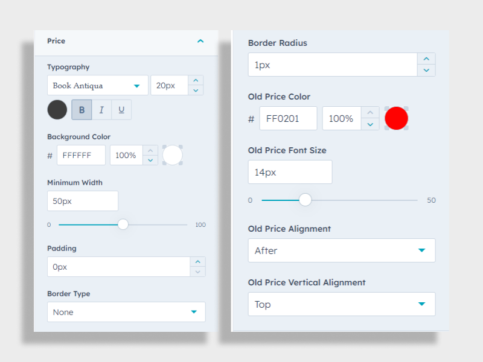Click the Price panel header label
This screenshot has width=483, height=362.
click(x=56, y=41)
